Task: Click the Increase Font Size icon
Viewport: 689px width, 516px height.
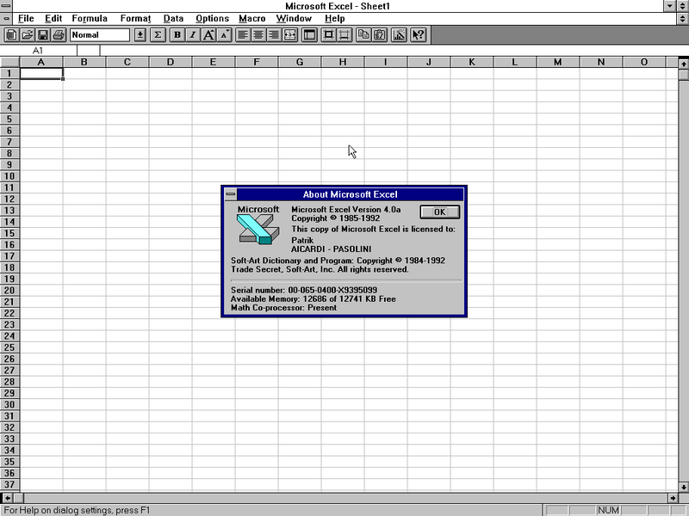Action: [x=208, y=35]
